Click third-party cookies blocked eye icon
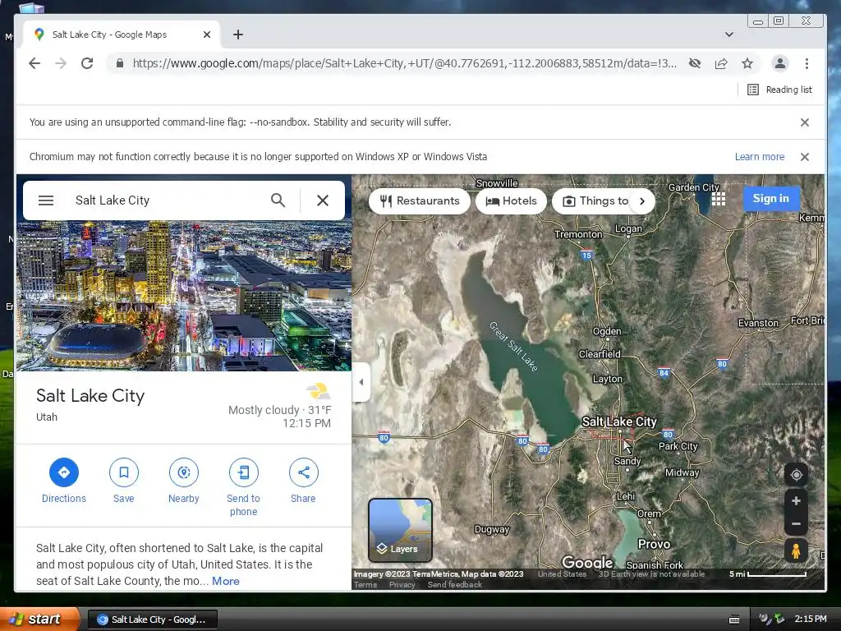841x631 pixels. (x=695, y=63)
